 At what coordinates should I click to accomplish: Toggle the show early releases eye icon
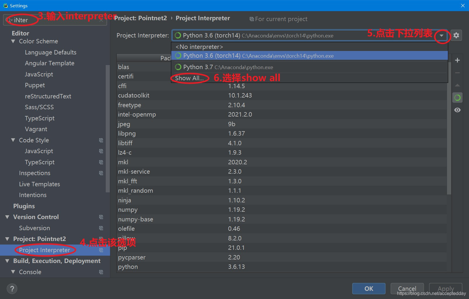(457, 110)
